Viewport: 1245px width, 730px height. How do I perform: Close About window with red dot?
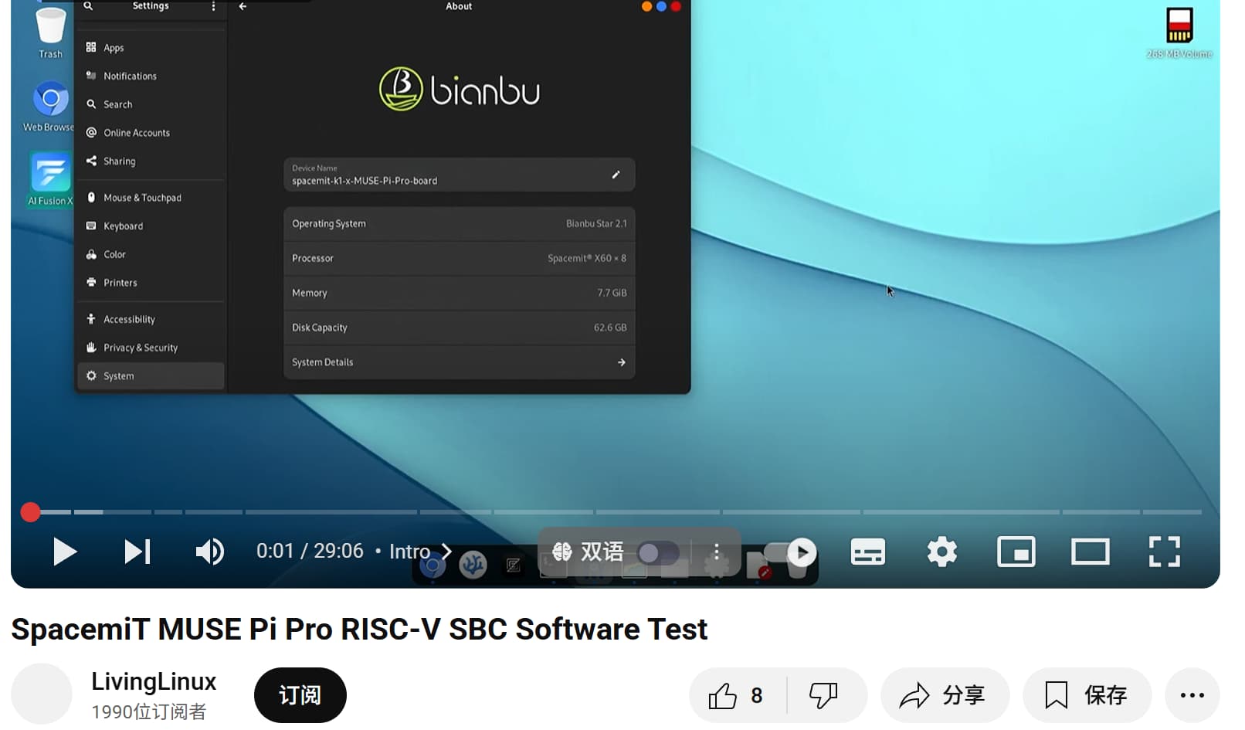point(676,6)
